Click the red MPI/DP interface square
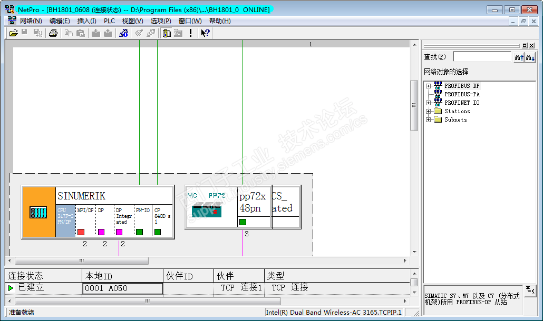Image resolution: width=543 pixels, height=321 pixels. pos(81,232)
